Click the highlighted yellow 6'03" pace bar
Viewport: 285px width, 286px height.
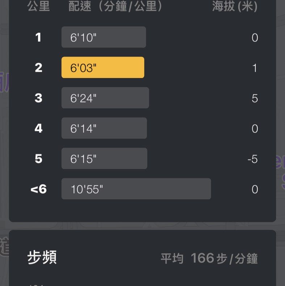pyautogui.click(x=103, y=68)
